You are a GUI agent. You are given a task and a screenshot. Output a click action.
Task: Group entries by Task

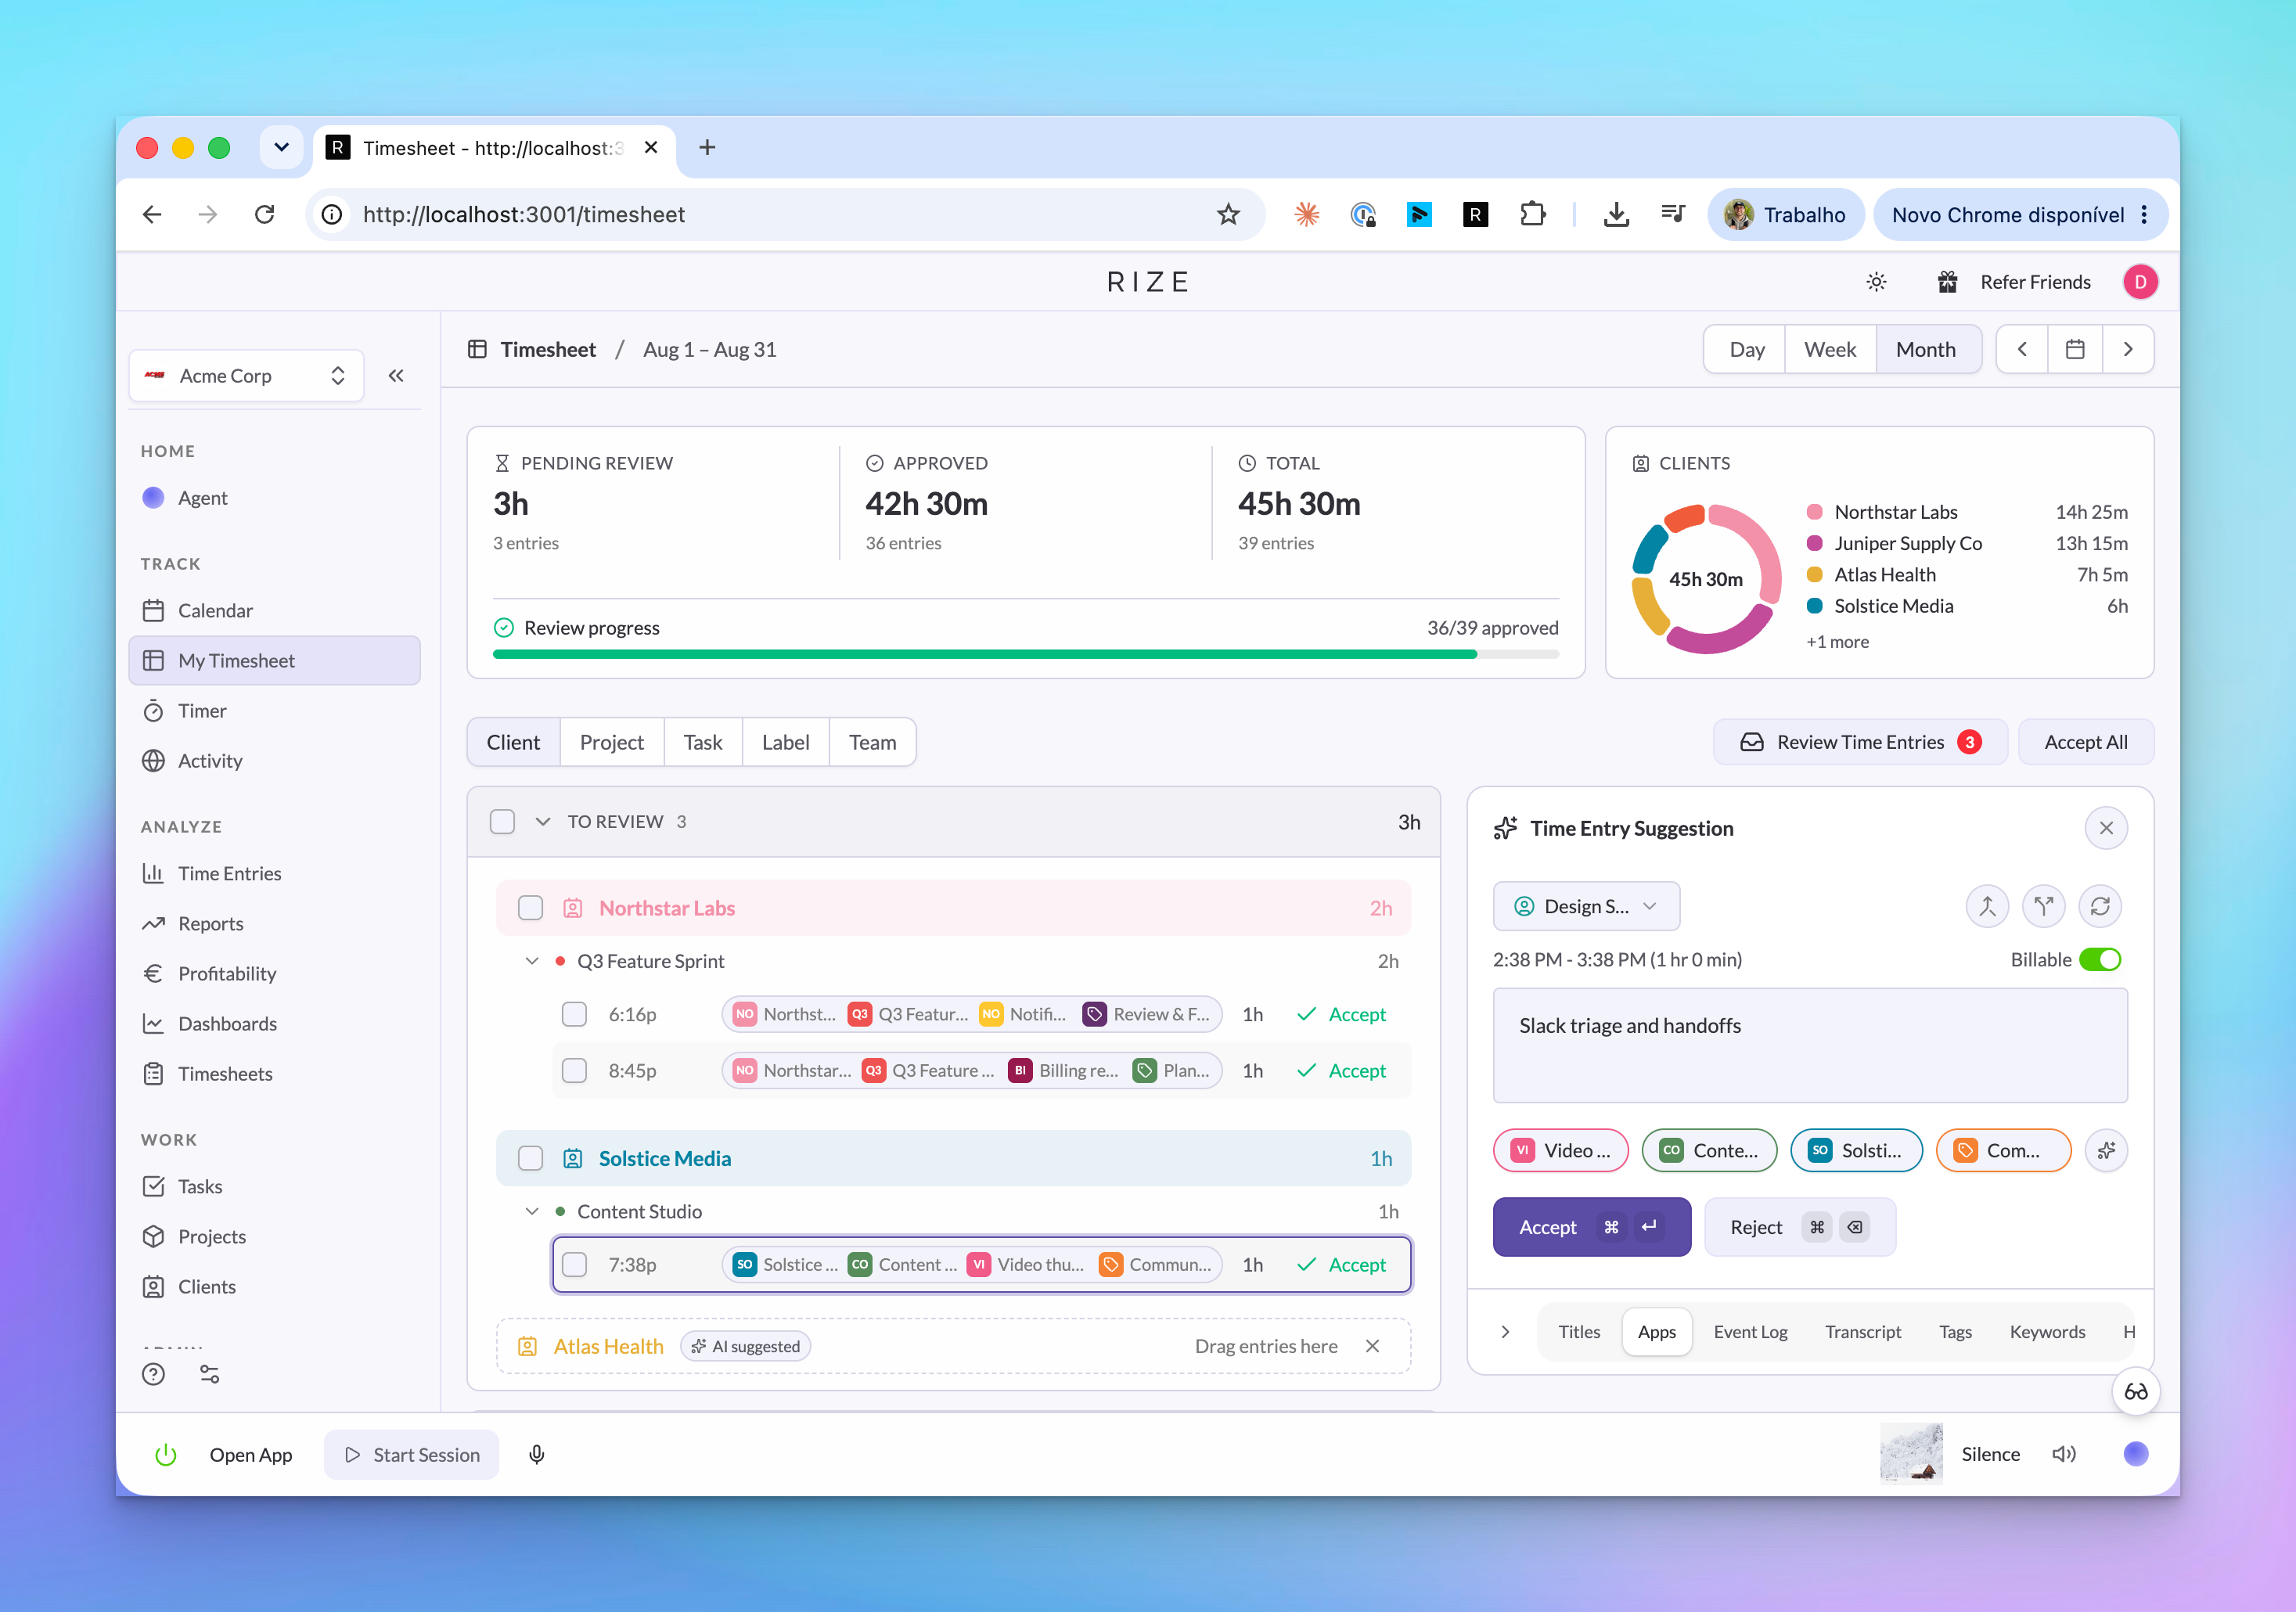(703, 742)
